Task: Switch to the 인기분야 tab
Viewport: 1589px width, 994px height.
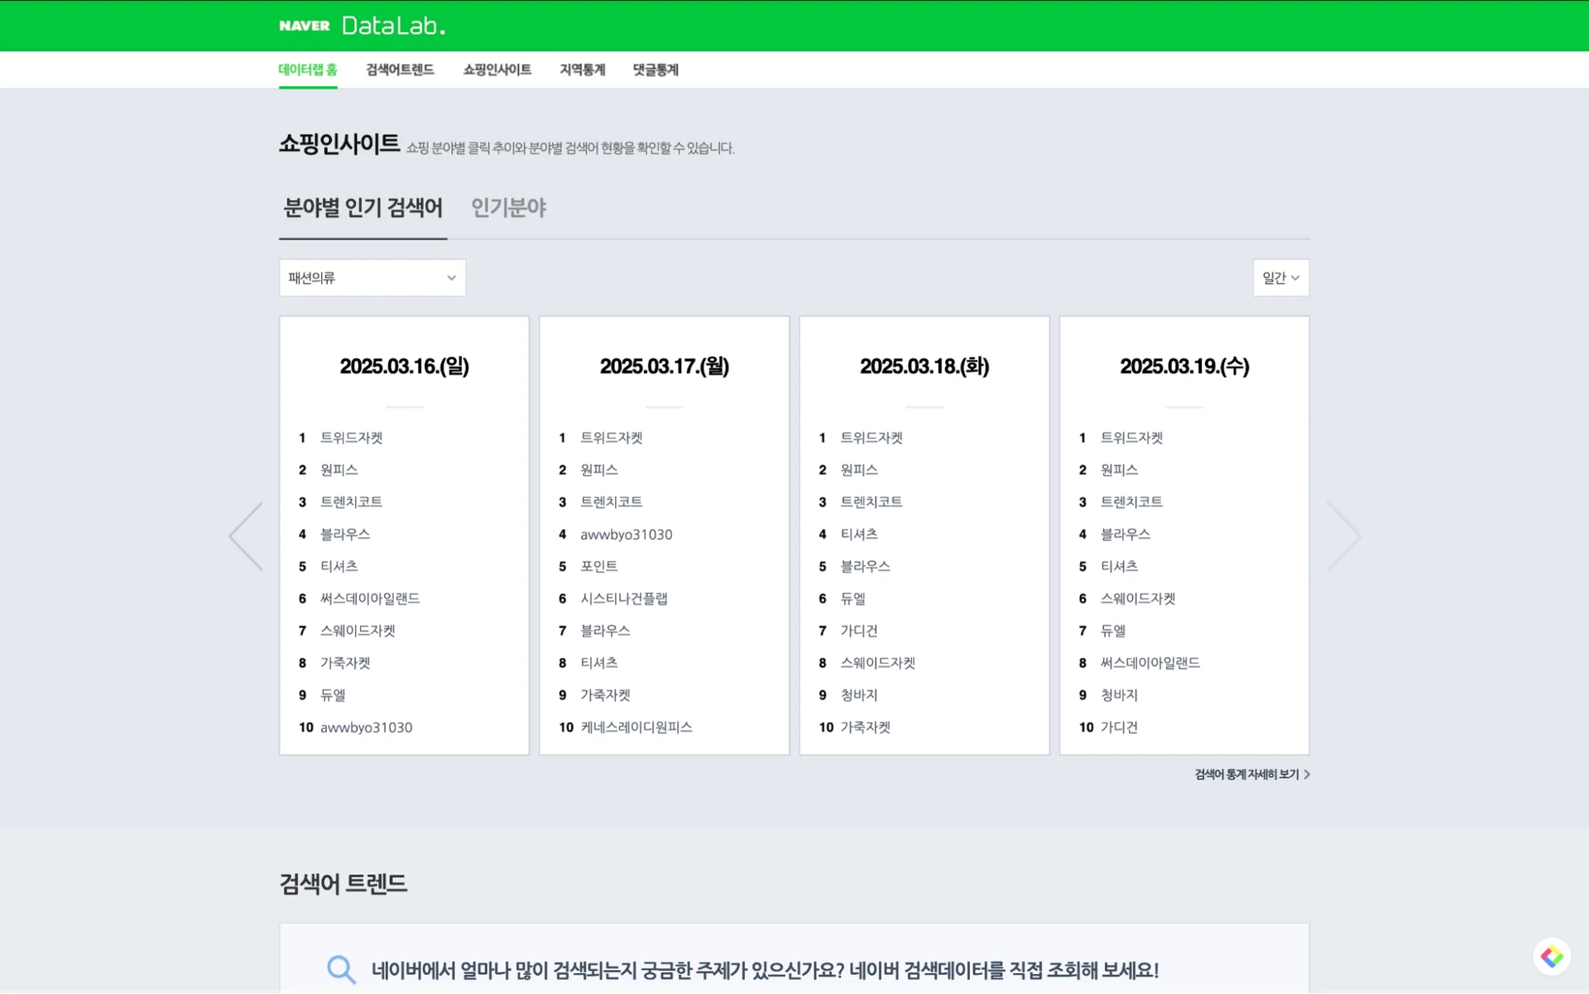Action: [x=508, y=208]
